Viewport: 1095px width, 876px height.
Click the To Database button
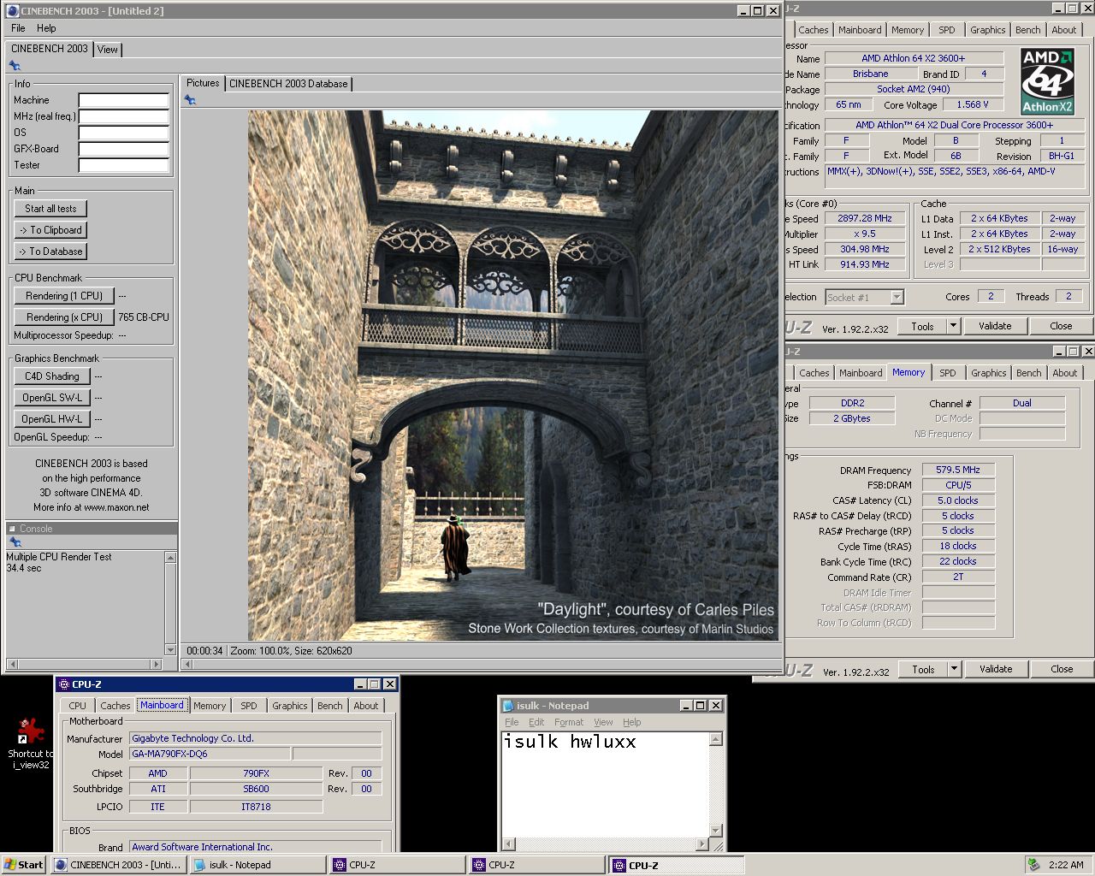(50, 252)
